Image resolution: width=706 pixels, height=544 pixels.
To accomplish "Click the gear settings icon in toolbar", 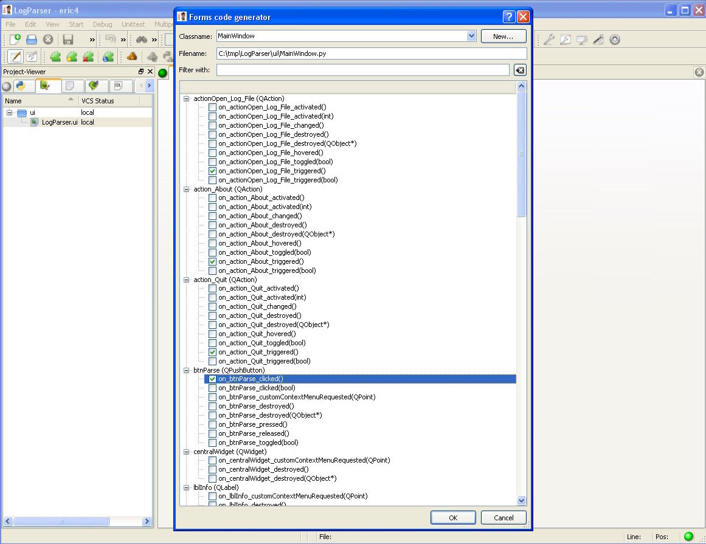I will point(615,40).
